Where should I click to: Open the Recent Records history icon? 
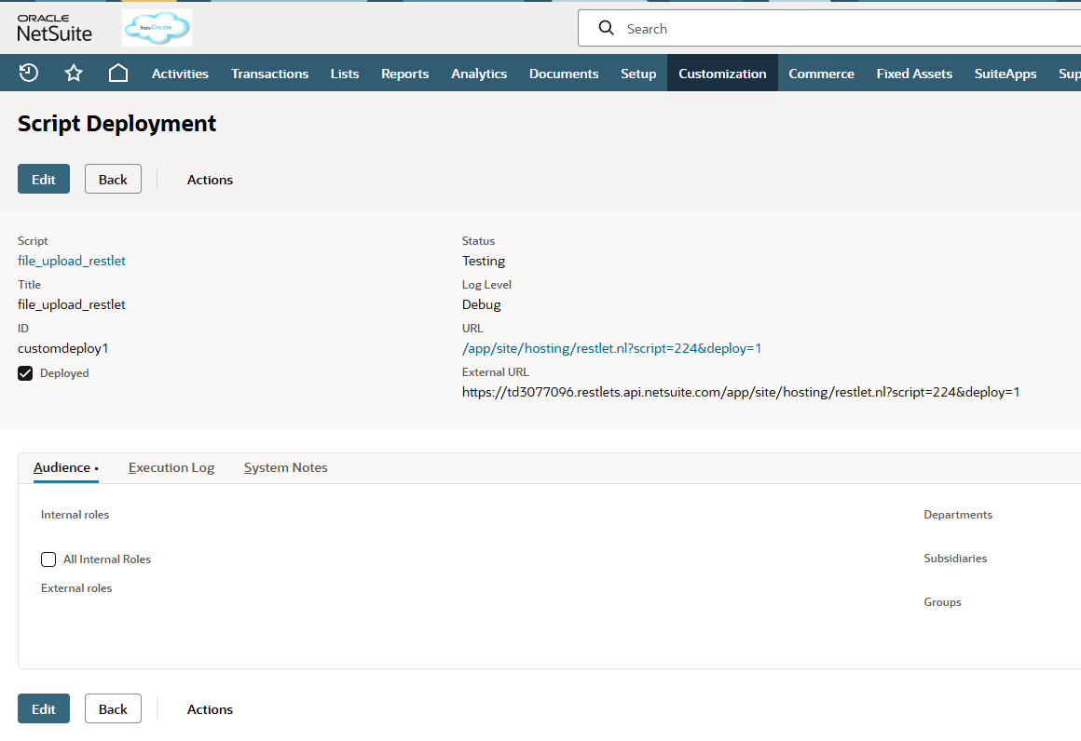pyautogui.click(x=29, y=74)
